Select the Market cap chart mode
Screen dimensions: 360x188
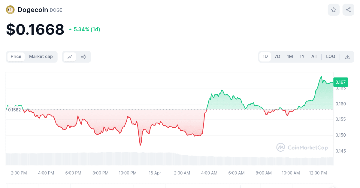tap(41, 56)
